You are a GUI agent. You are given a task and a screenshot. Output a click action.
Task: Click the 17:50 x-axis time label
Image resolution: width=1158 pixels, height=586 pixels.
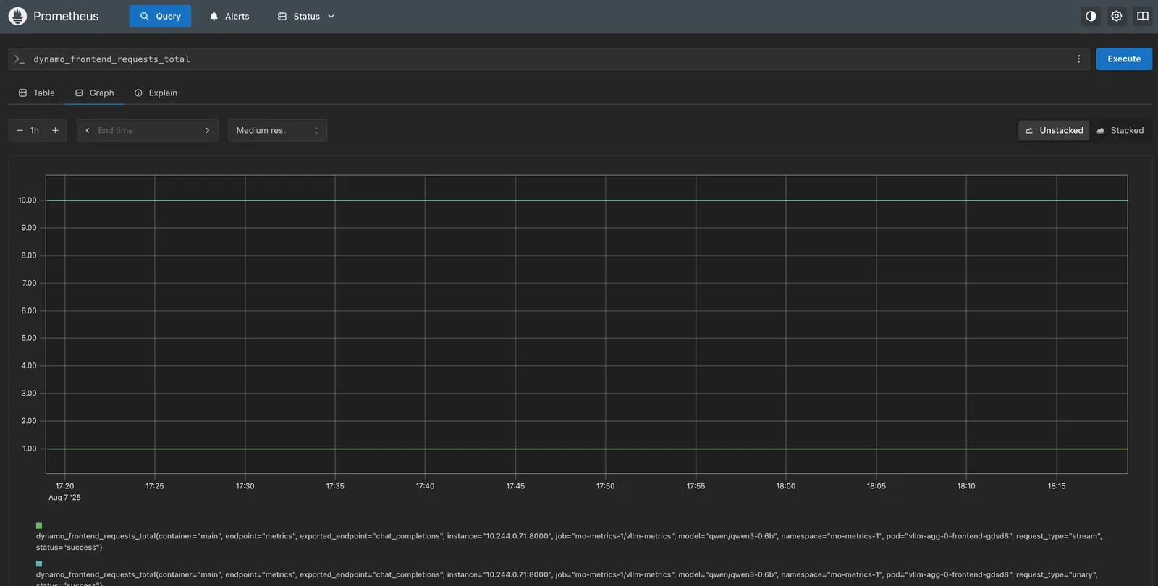605,486
